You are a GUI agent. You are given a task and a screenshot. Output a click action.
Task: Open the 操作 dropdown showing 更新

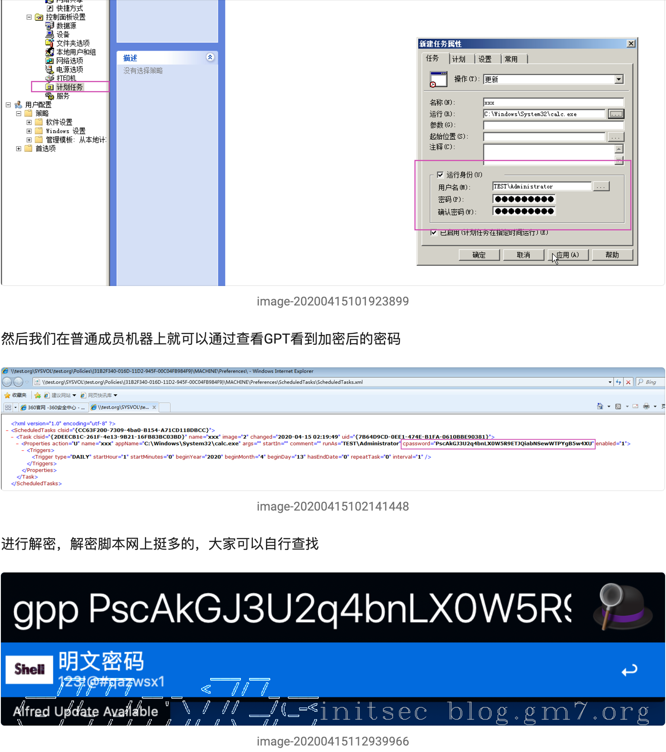(619, 79)
